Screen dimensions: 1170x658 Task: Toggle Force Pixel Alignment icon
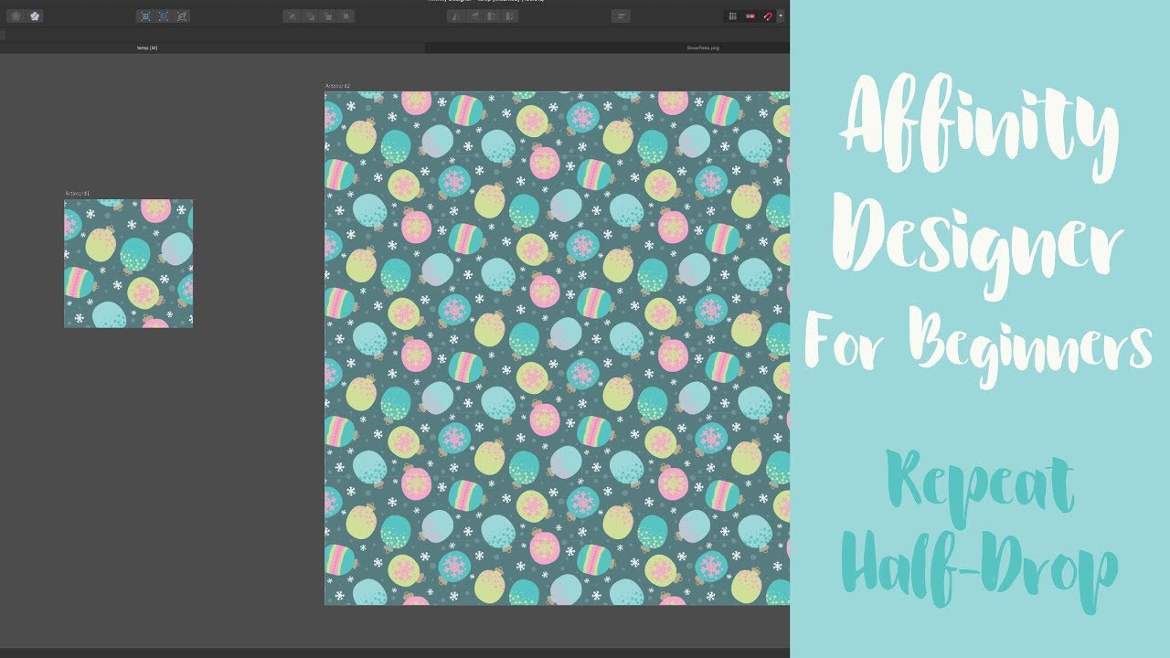(750, 16)
